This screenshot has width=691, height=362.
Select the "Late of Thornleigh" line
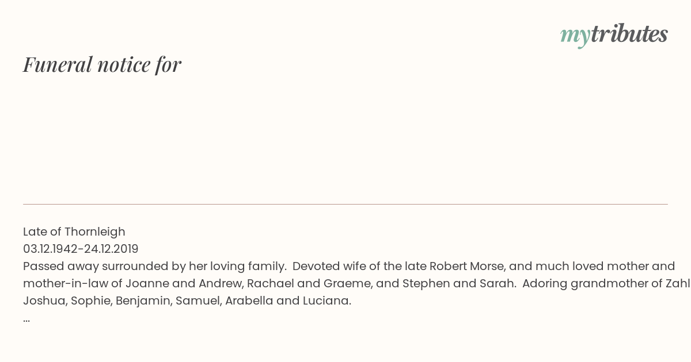(74, 232)
